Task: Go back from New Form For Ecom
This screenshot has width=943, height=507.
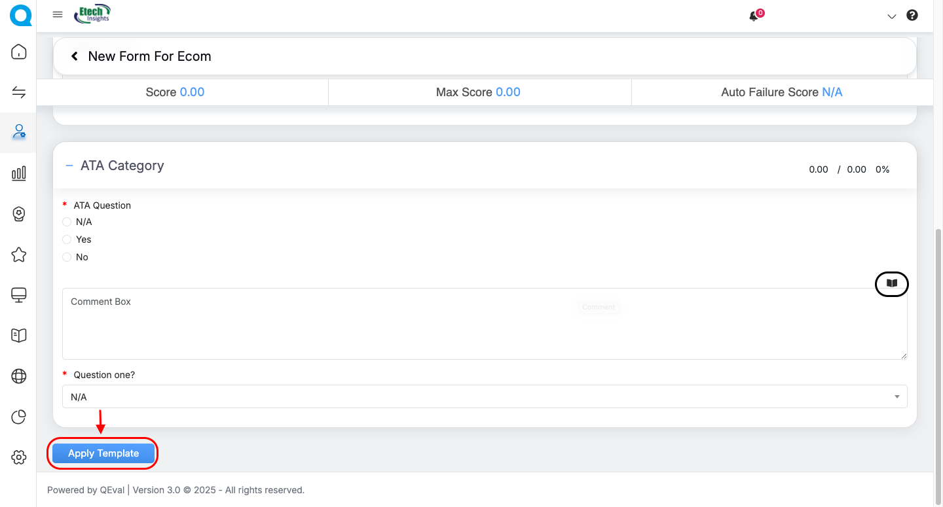Action: coord(75,57)
